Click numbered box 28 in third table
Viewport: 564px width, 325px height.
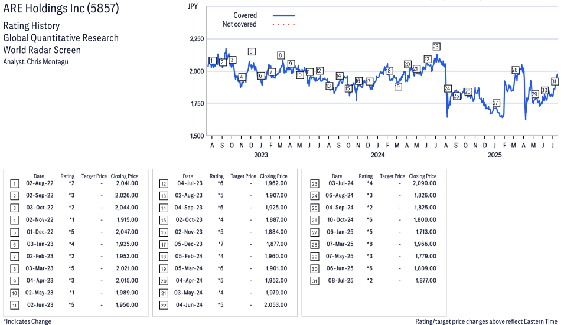tap(314, 245)
